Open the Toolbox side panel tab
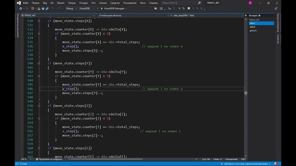This screenshot has width=296, height=166. pyautogui.click(x=278, y=23)
